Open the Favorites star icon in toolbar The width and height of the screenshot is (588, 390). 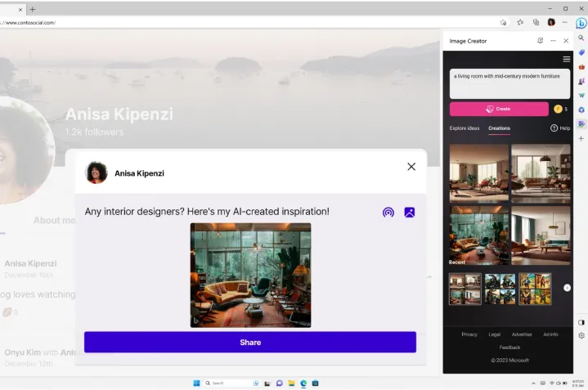click(x=520, y=23)
